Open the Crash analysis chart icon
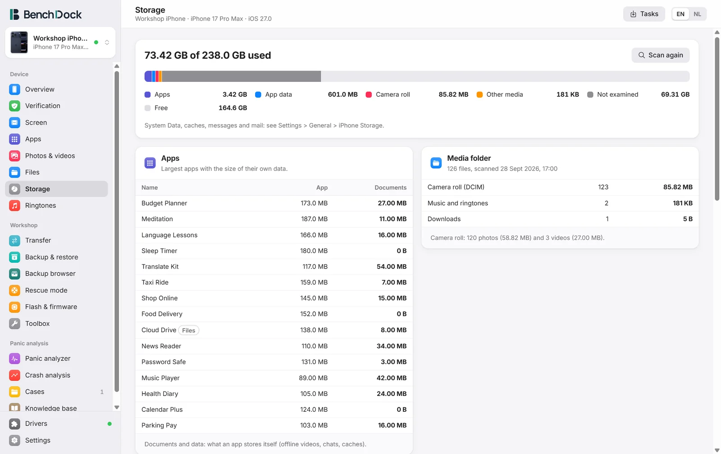The height and width of the screenshot is (454, 721). [x=14, y=375]
